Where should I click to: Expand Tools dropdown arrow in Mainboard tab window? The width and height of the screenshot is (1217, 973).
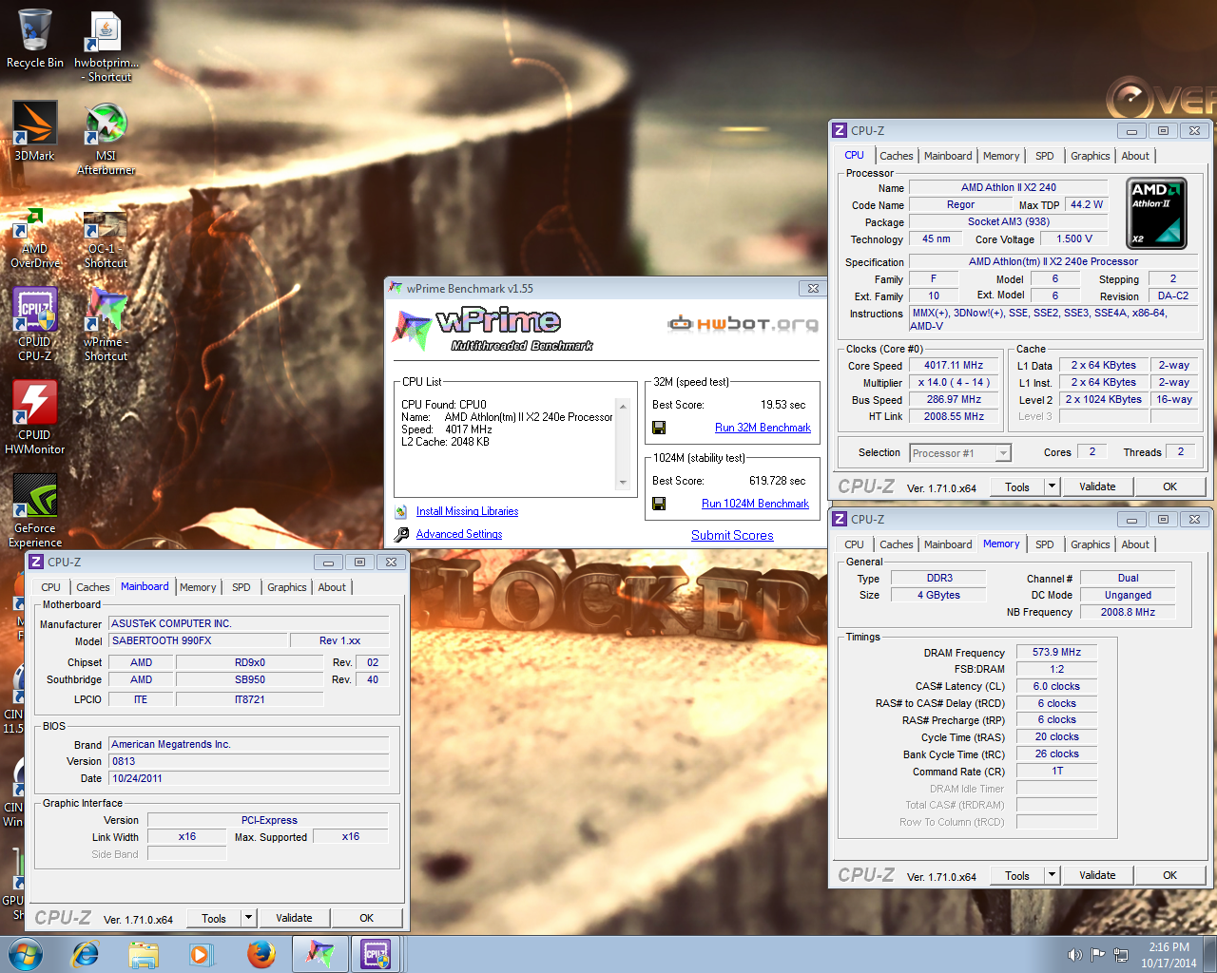tap(249, 918)
